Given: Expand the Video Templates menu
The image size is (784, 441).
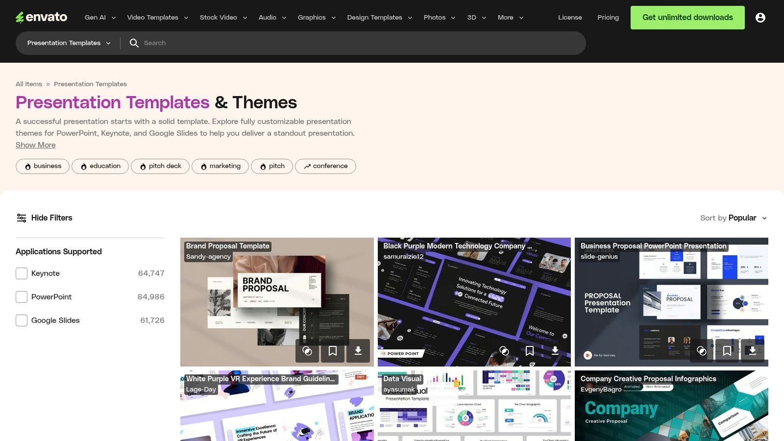Looking at the screenshot, I should (158, 18).
